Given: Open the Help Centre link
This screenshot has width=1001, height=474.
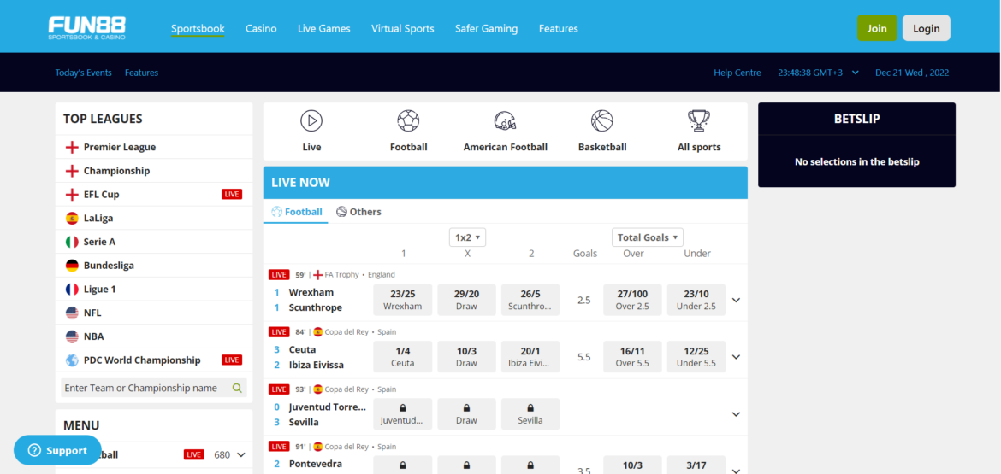Looking at the screenshot, I should point(737,73).
